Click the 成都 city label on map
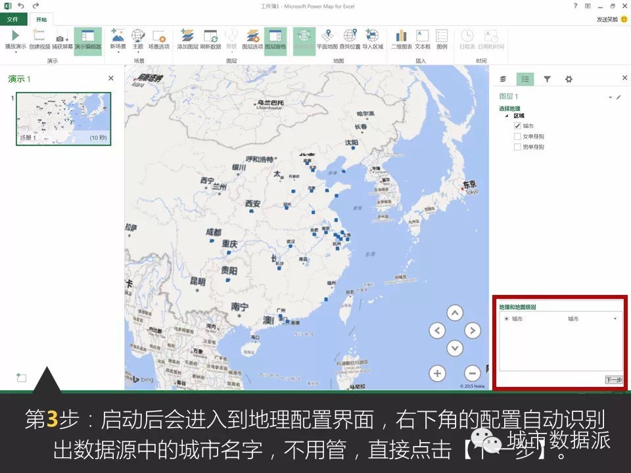This screenshot has width=631, height=473. point(213,232)
